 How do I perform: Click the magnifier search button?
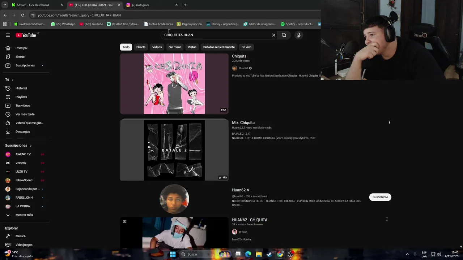click(284, 35)
